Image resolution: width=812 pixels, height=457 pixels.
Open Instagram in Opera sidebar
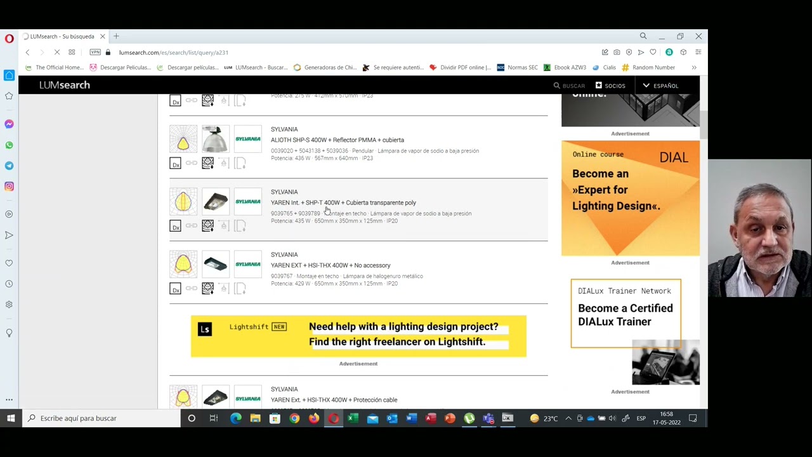pyautogui.click(x=9, y=187)
